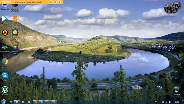Screen dimensions: 184x104
Task: Open the Windows Start menu orb
Action: coord(3,102)
